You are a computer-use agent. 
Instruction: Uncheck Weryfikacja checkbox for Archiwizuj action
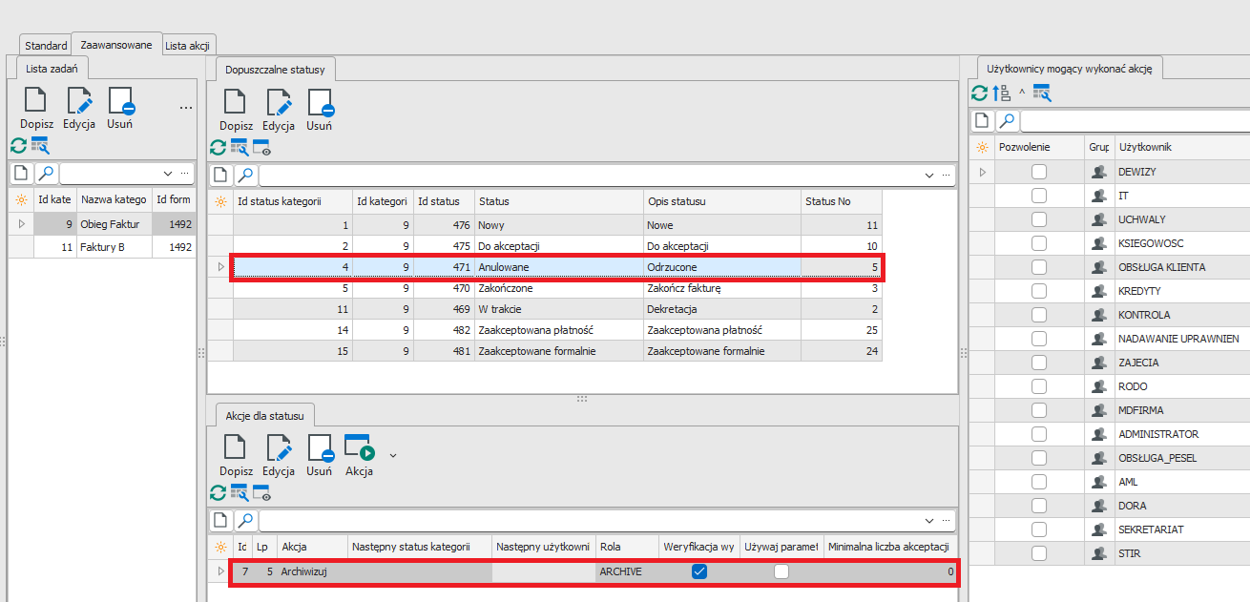699,571
